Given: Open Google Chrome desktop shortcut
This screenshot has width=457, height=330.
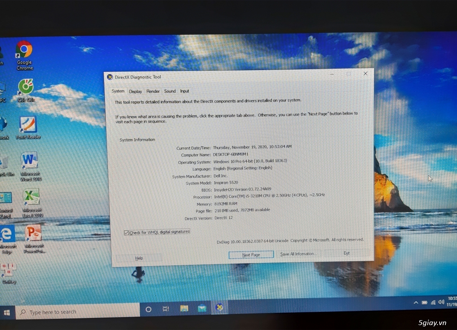Looking at the screenshot, I should coord(25,55).
